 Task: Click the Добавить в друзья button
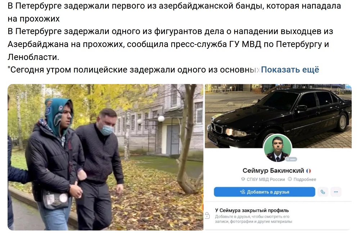(x=265, y=192)
